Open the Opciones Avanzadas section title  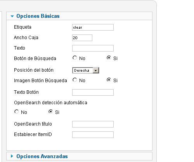click(42, 156)
